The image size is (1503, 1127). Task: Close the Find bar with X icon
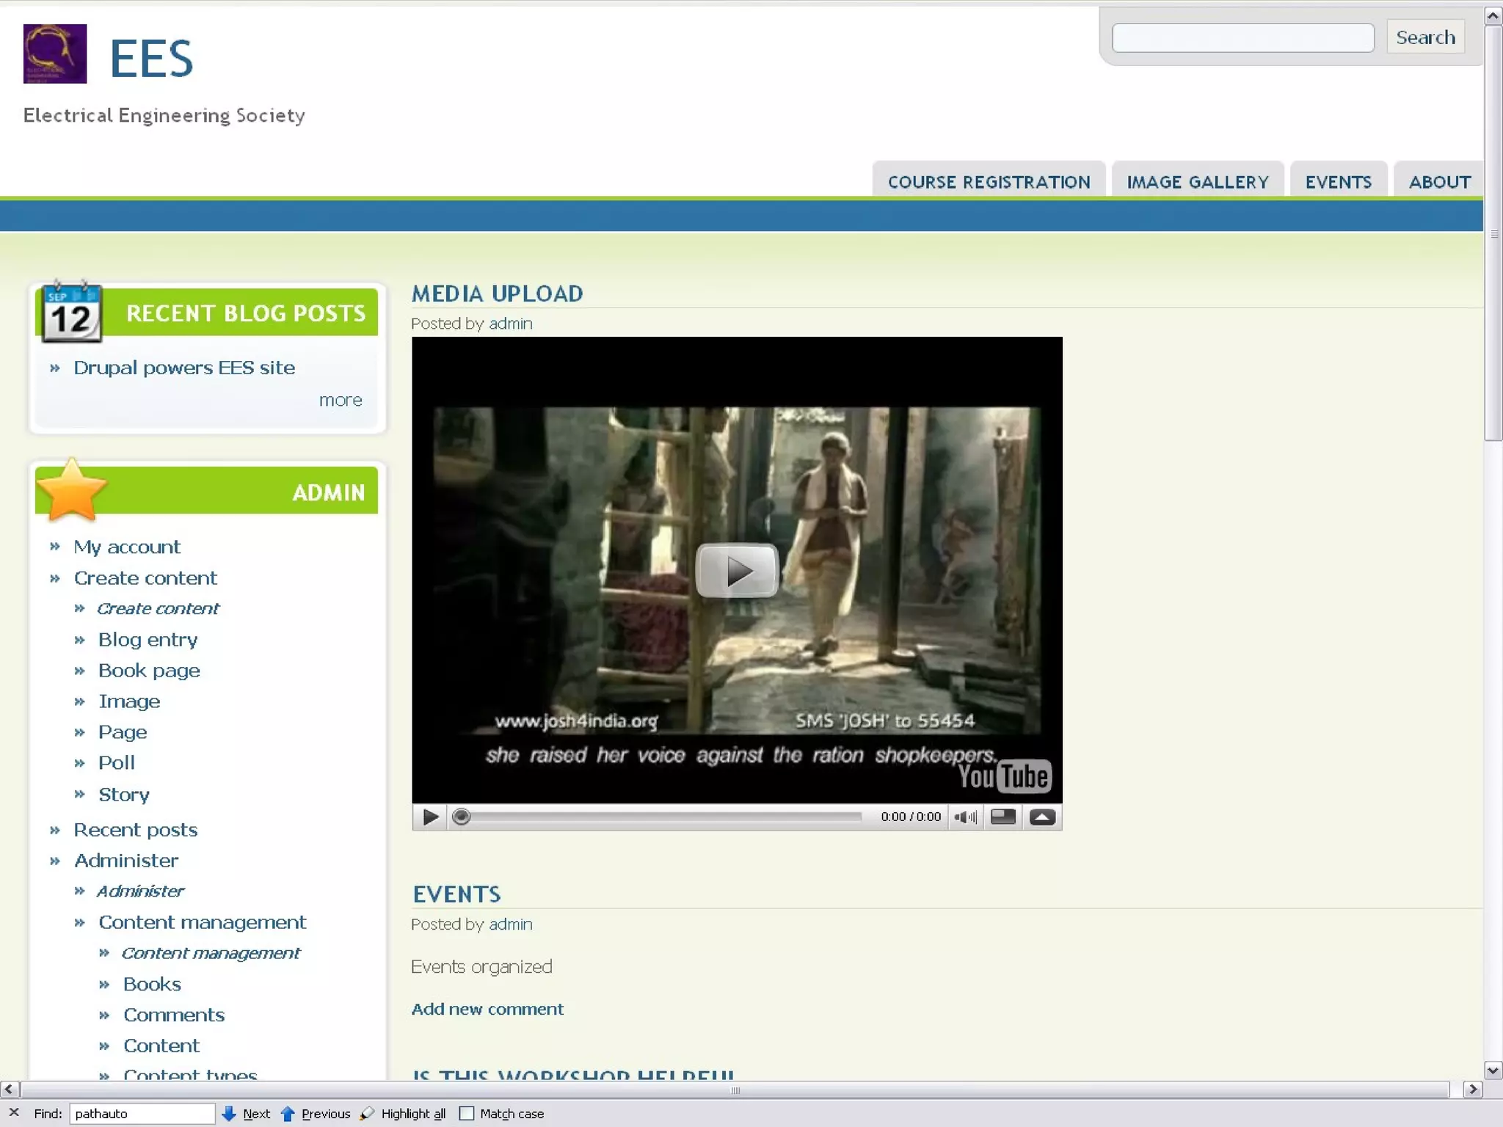point(14,1113)
